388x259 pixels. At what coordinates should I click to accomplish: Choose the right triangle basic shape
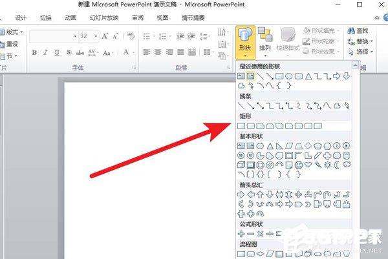279,146
